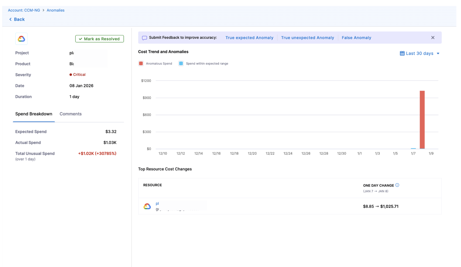This screenshot has width=461, height=267.
Task: Click the feedback speech bubble icon
Action: pyautogui.click(x=144, y=38)
